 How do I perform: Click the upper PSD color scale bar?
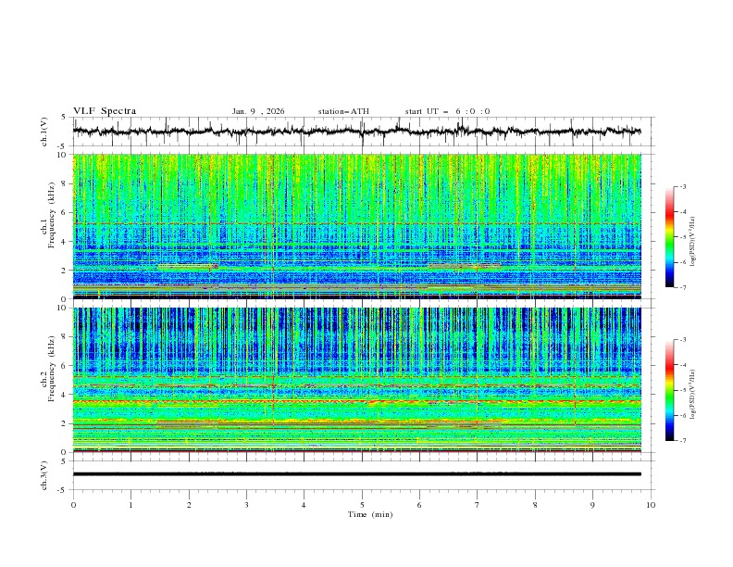point(670,236)
